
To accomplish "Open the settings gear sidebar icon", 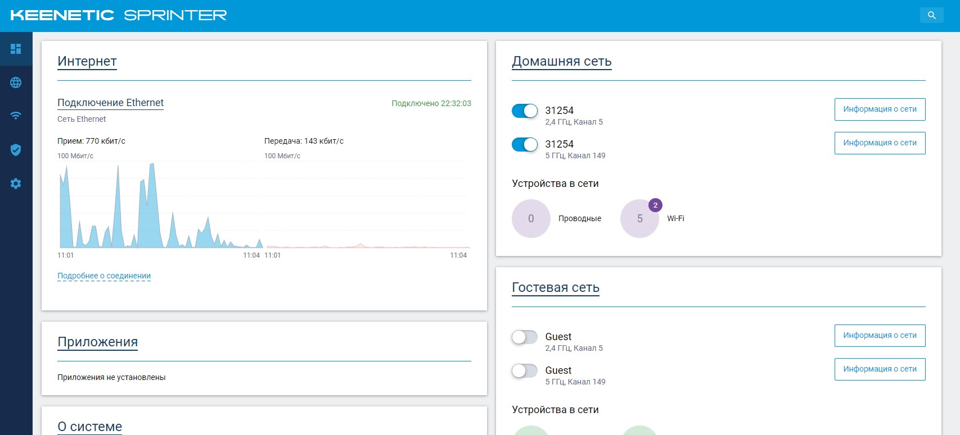I will (16, 184).
